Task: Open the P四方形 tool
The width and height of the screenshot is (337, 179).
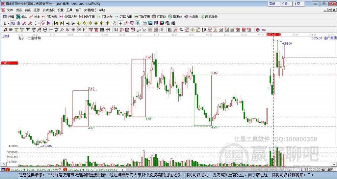Action: pos(49,16)
